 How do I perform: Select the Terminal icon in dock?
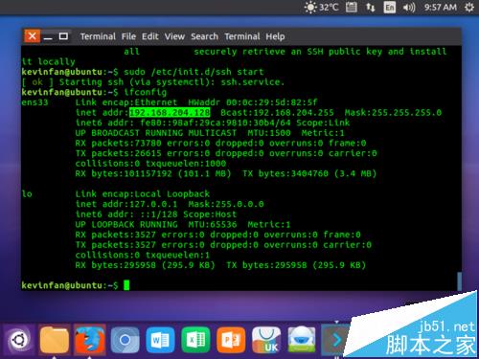coord(334,340)
